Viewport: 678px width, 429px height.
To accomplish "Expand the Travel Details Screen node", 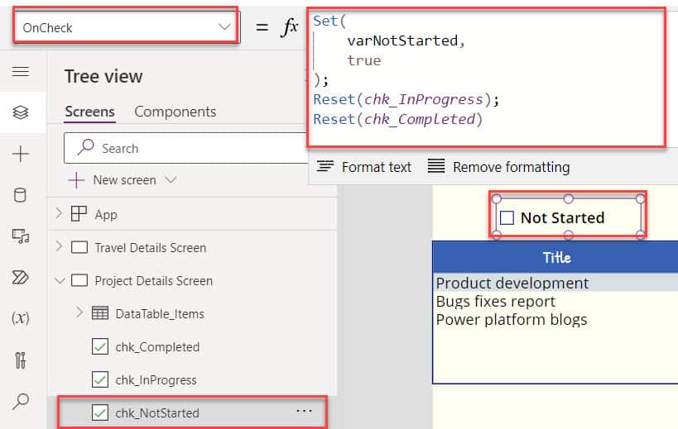I will click(x=59, y=246).
